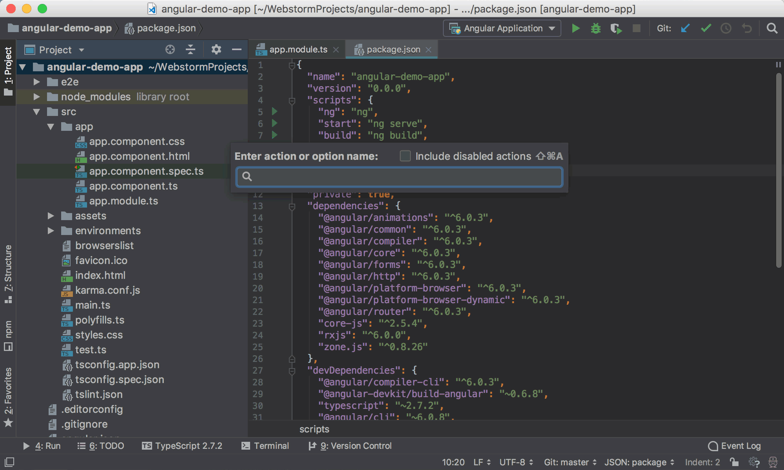Collapse all nodes in Project panel
The width and height of the screenshot is (784, 470).
(191, 49)
